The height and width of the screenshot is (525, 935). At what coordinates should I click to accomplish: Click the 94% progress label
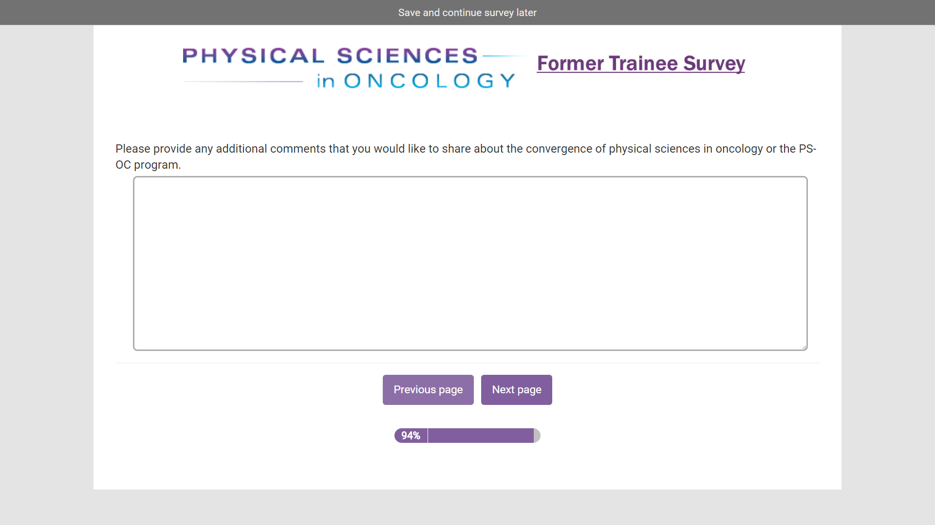411,436
